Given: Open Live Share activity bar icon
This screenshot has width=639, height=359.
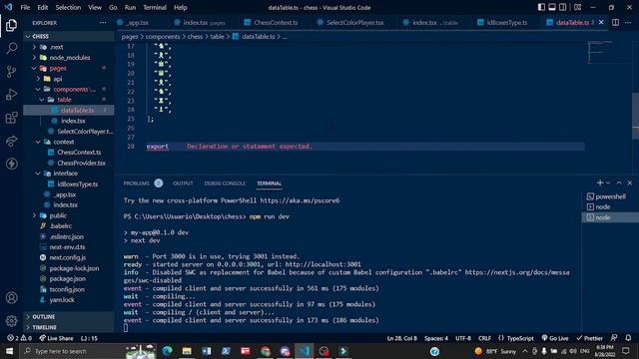Looking at the screenshot, I should tap(11, 141).
